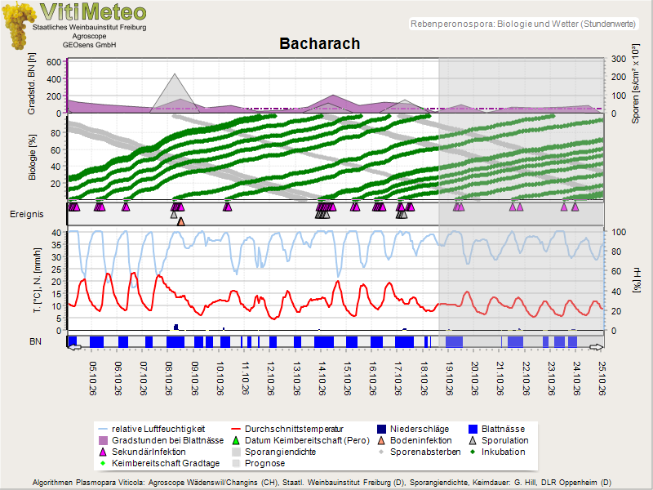Click the 'Biologie [%]' axis label
The height and width of the screenshot is (490, 653).
coord(32,157)
